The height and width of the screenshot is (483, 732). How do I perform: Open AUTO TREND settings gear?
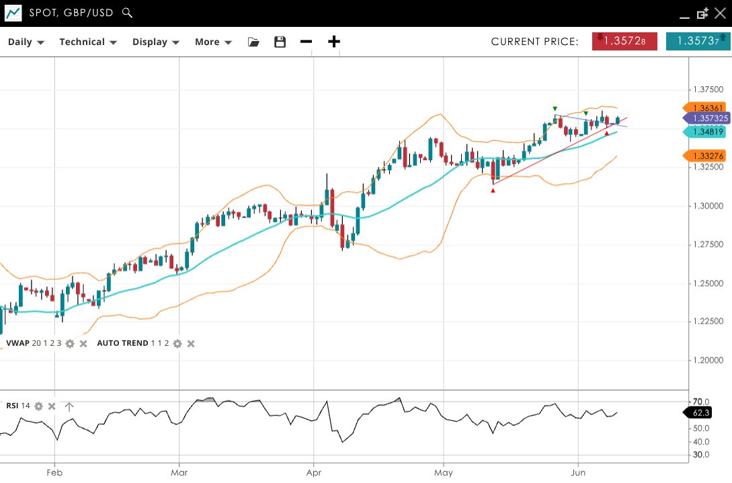pyautogui.click(x=177, y=344)
